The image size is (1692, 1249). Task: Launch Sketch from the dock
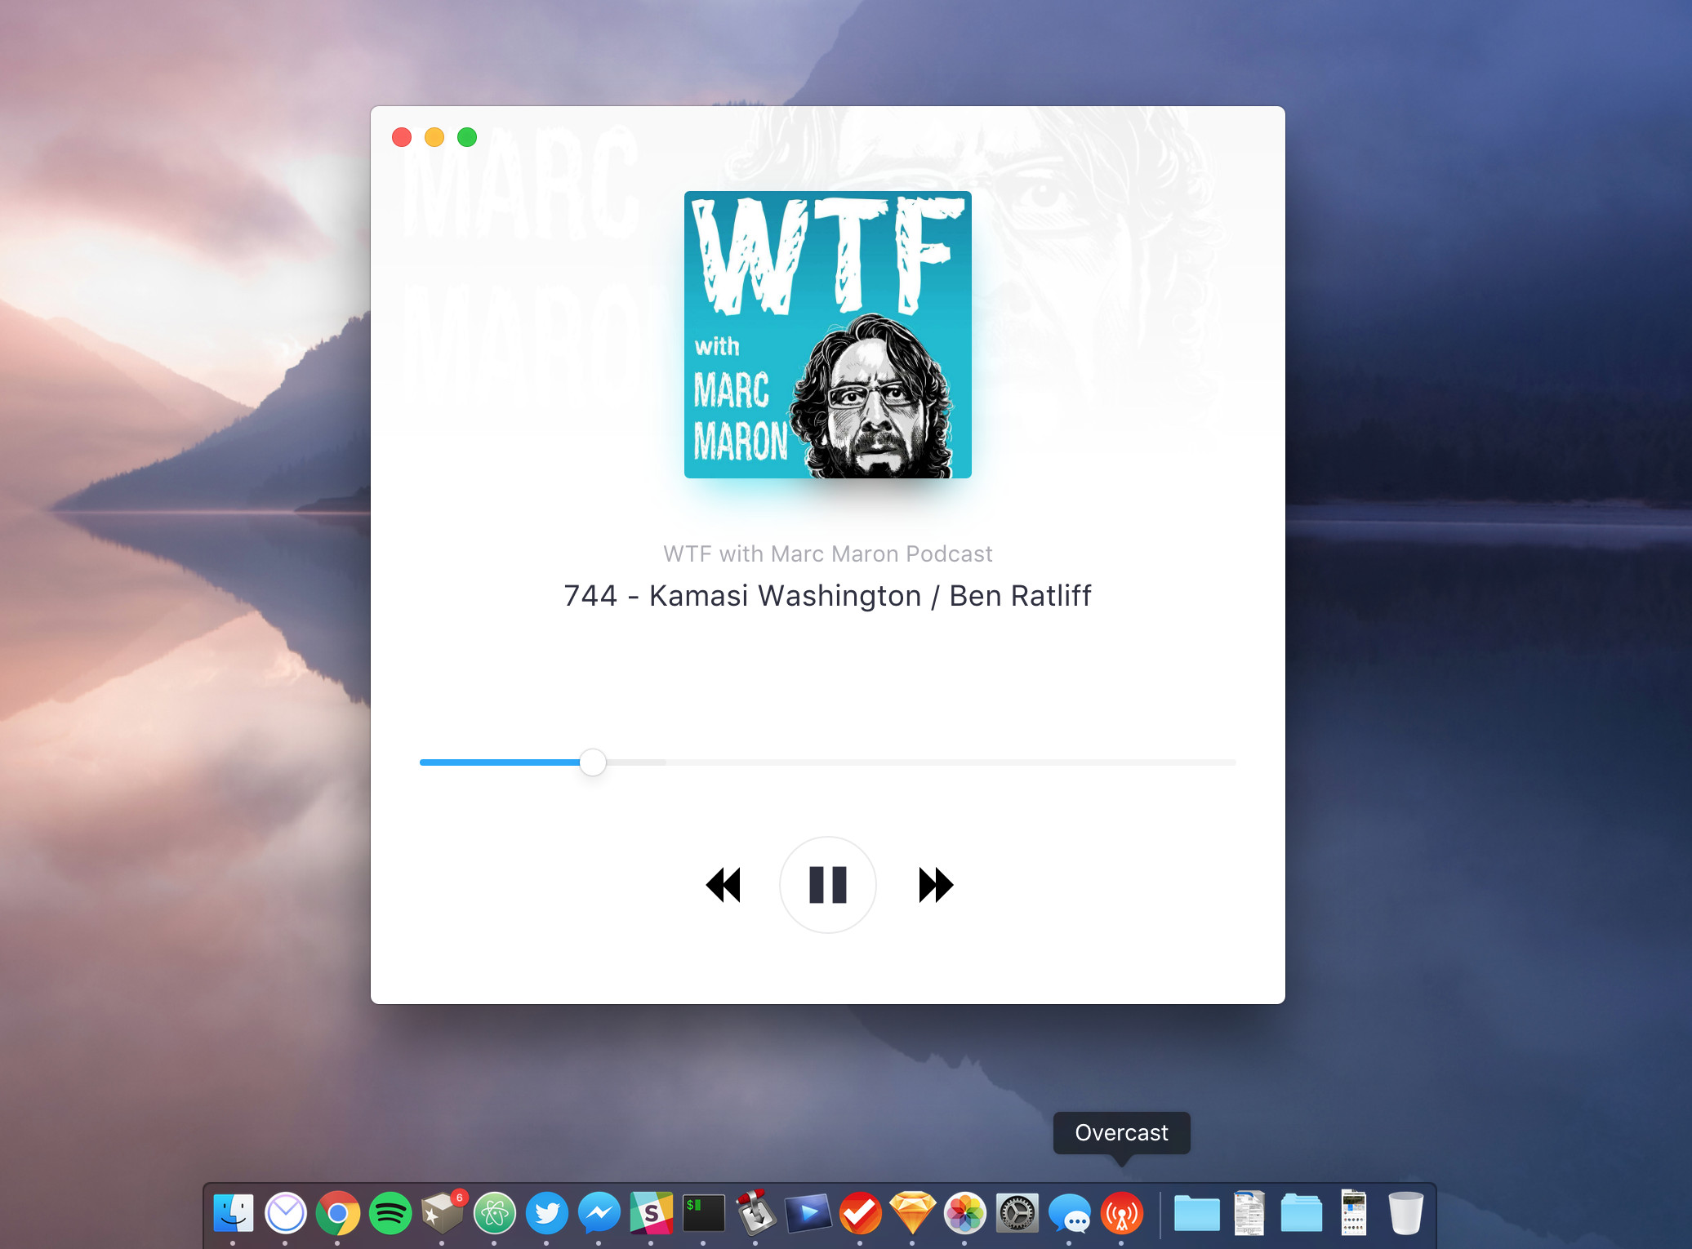pyautogui.click(x=913, y=1213)
